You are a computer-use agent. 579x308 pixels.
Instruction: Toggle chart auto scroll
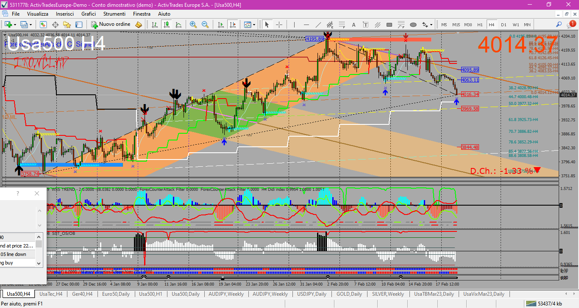point(220,25)
